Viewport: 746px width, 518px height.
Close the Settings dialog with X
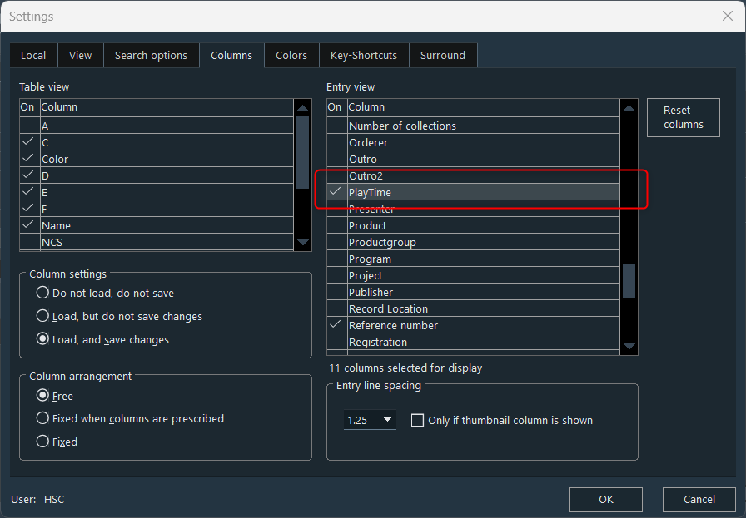(x=727, y=16)
